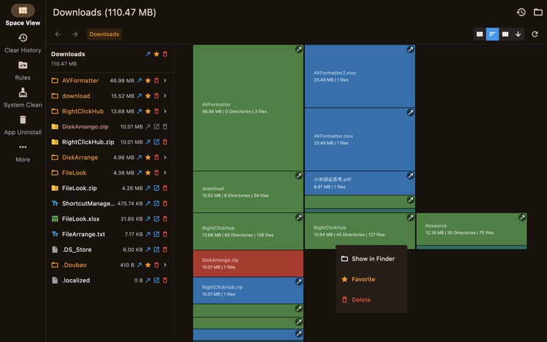
Task: Click the trash icon for ShortcutManage row
Action: click(165, 203)
